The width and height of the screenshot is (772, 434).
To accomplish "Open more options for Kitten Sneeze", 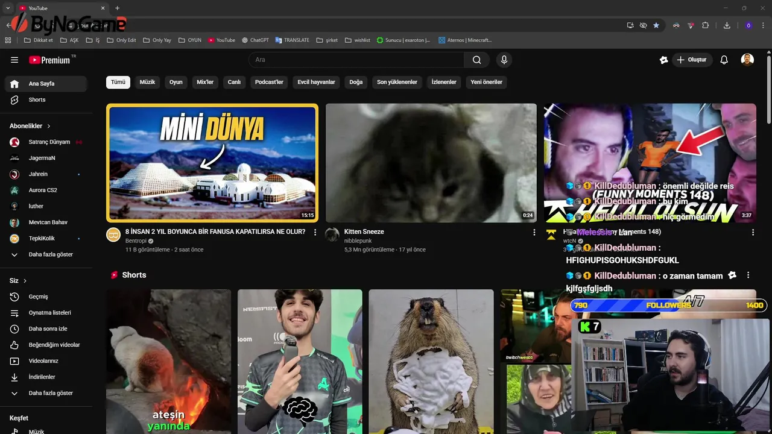I will click(534, 232).
